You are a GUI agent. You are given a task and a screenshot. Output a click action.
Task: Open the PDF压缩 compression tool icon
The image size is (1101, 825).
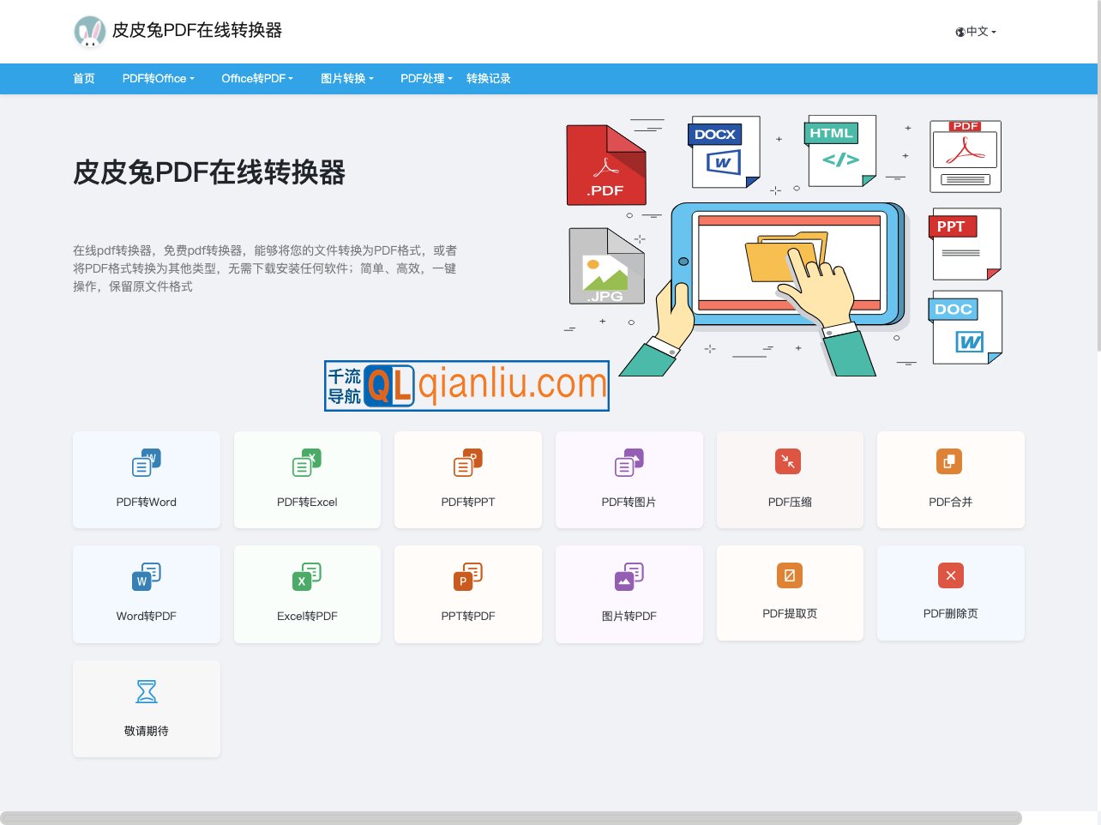point(789,461)
